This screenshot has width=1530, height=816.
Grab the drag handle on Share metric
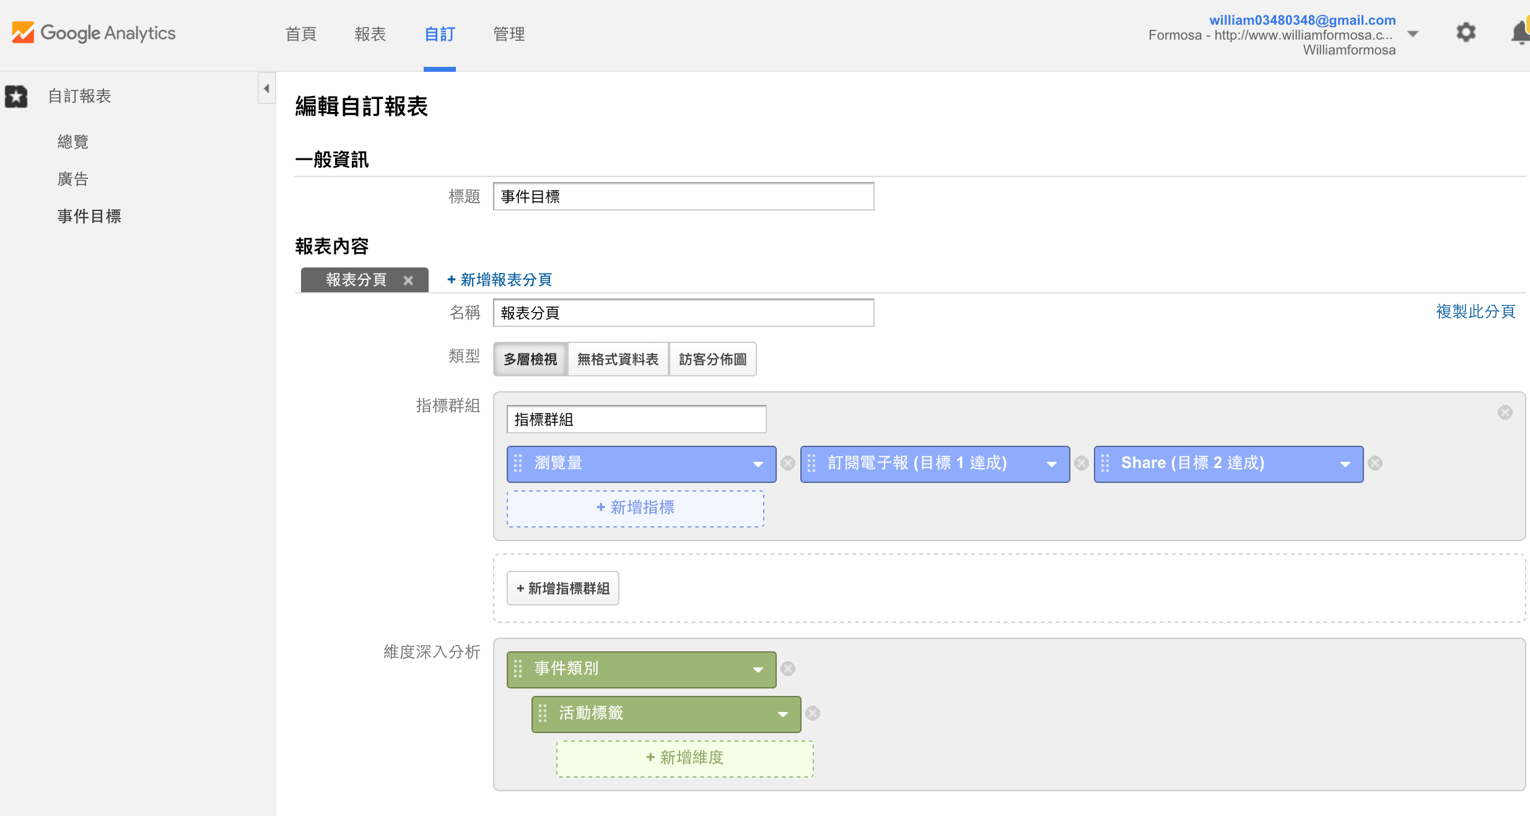click(1106, 463)
